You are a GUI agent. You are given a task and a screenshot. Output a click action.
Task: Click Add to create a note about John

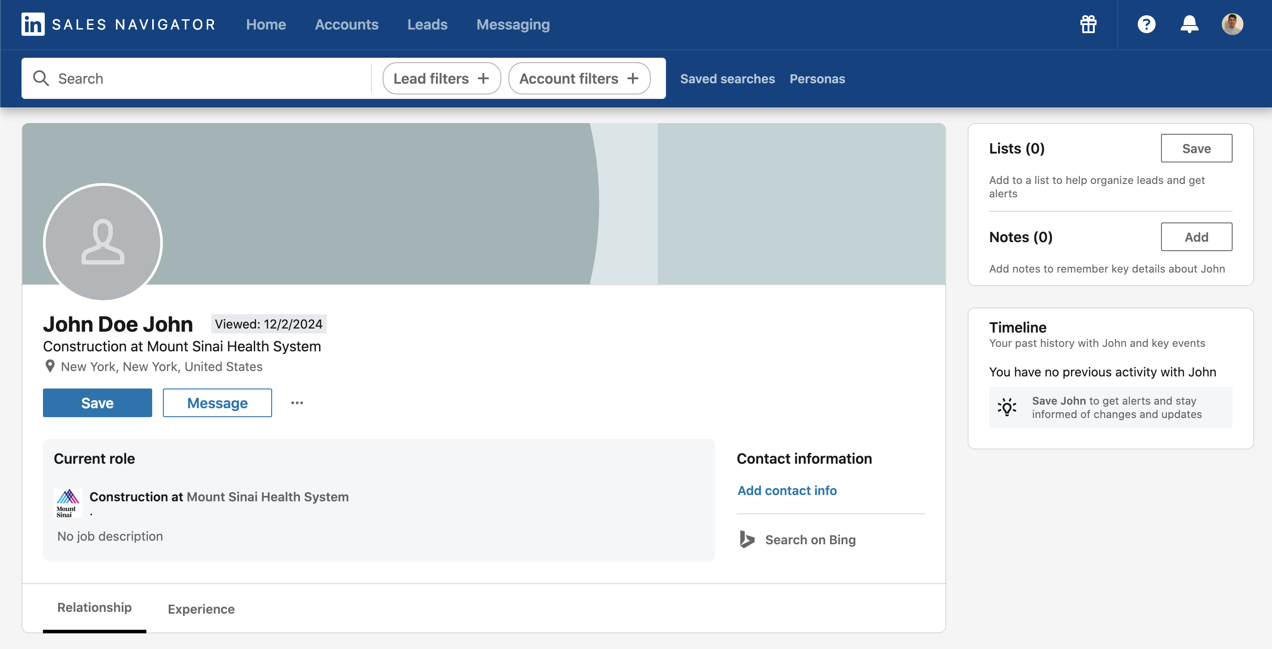[x=1196, y=237]
